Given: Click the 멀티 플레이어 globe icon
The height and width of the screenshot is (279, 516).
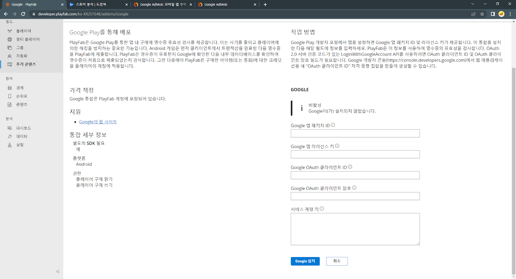Looking at the screenshot, I should click(x=10, y=40).
